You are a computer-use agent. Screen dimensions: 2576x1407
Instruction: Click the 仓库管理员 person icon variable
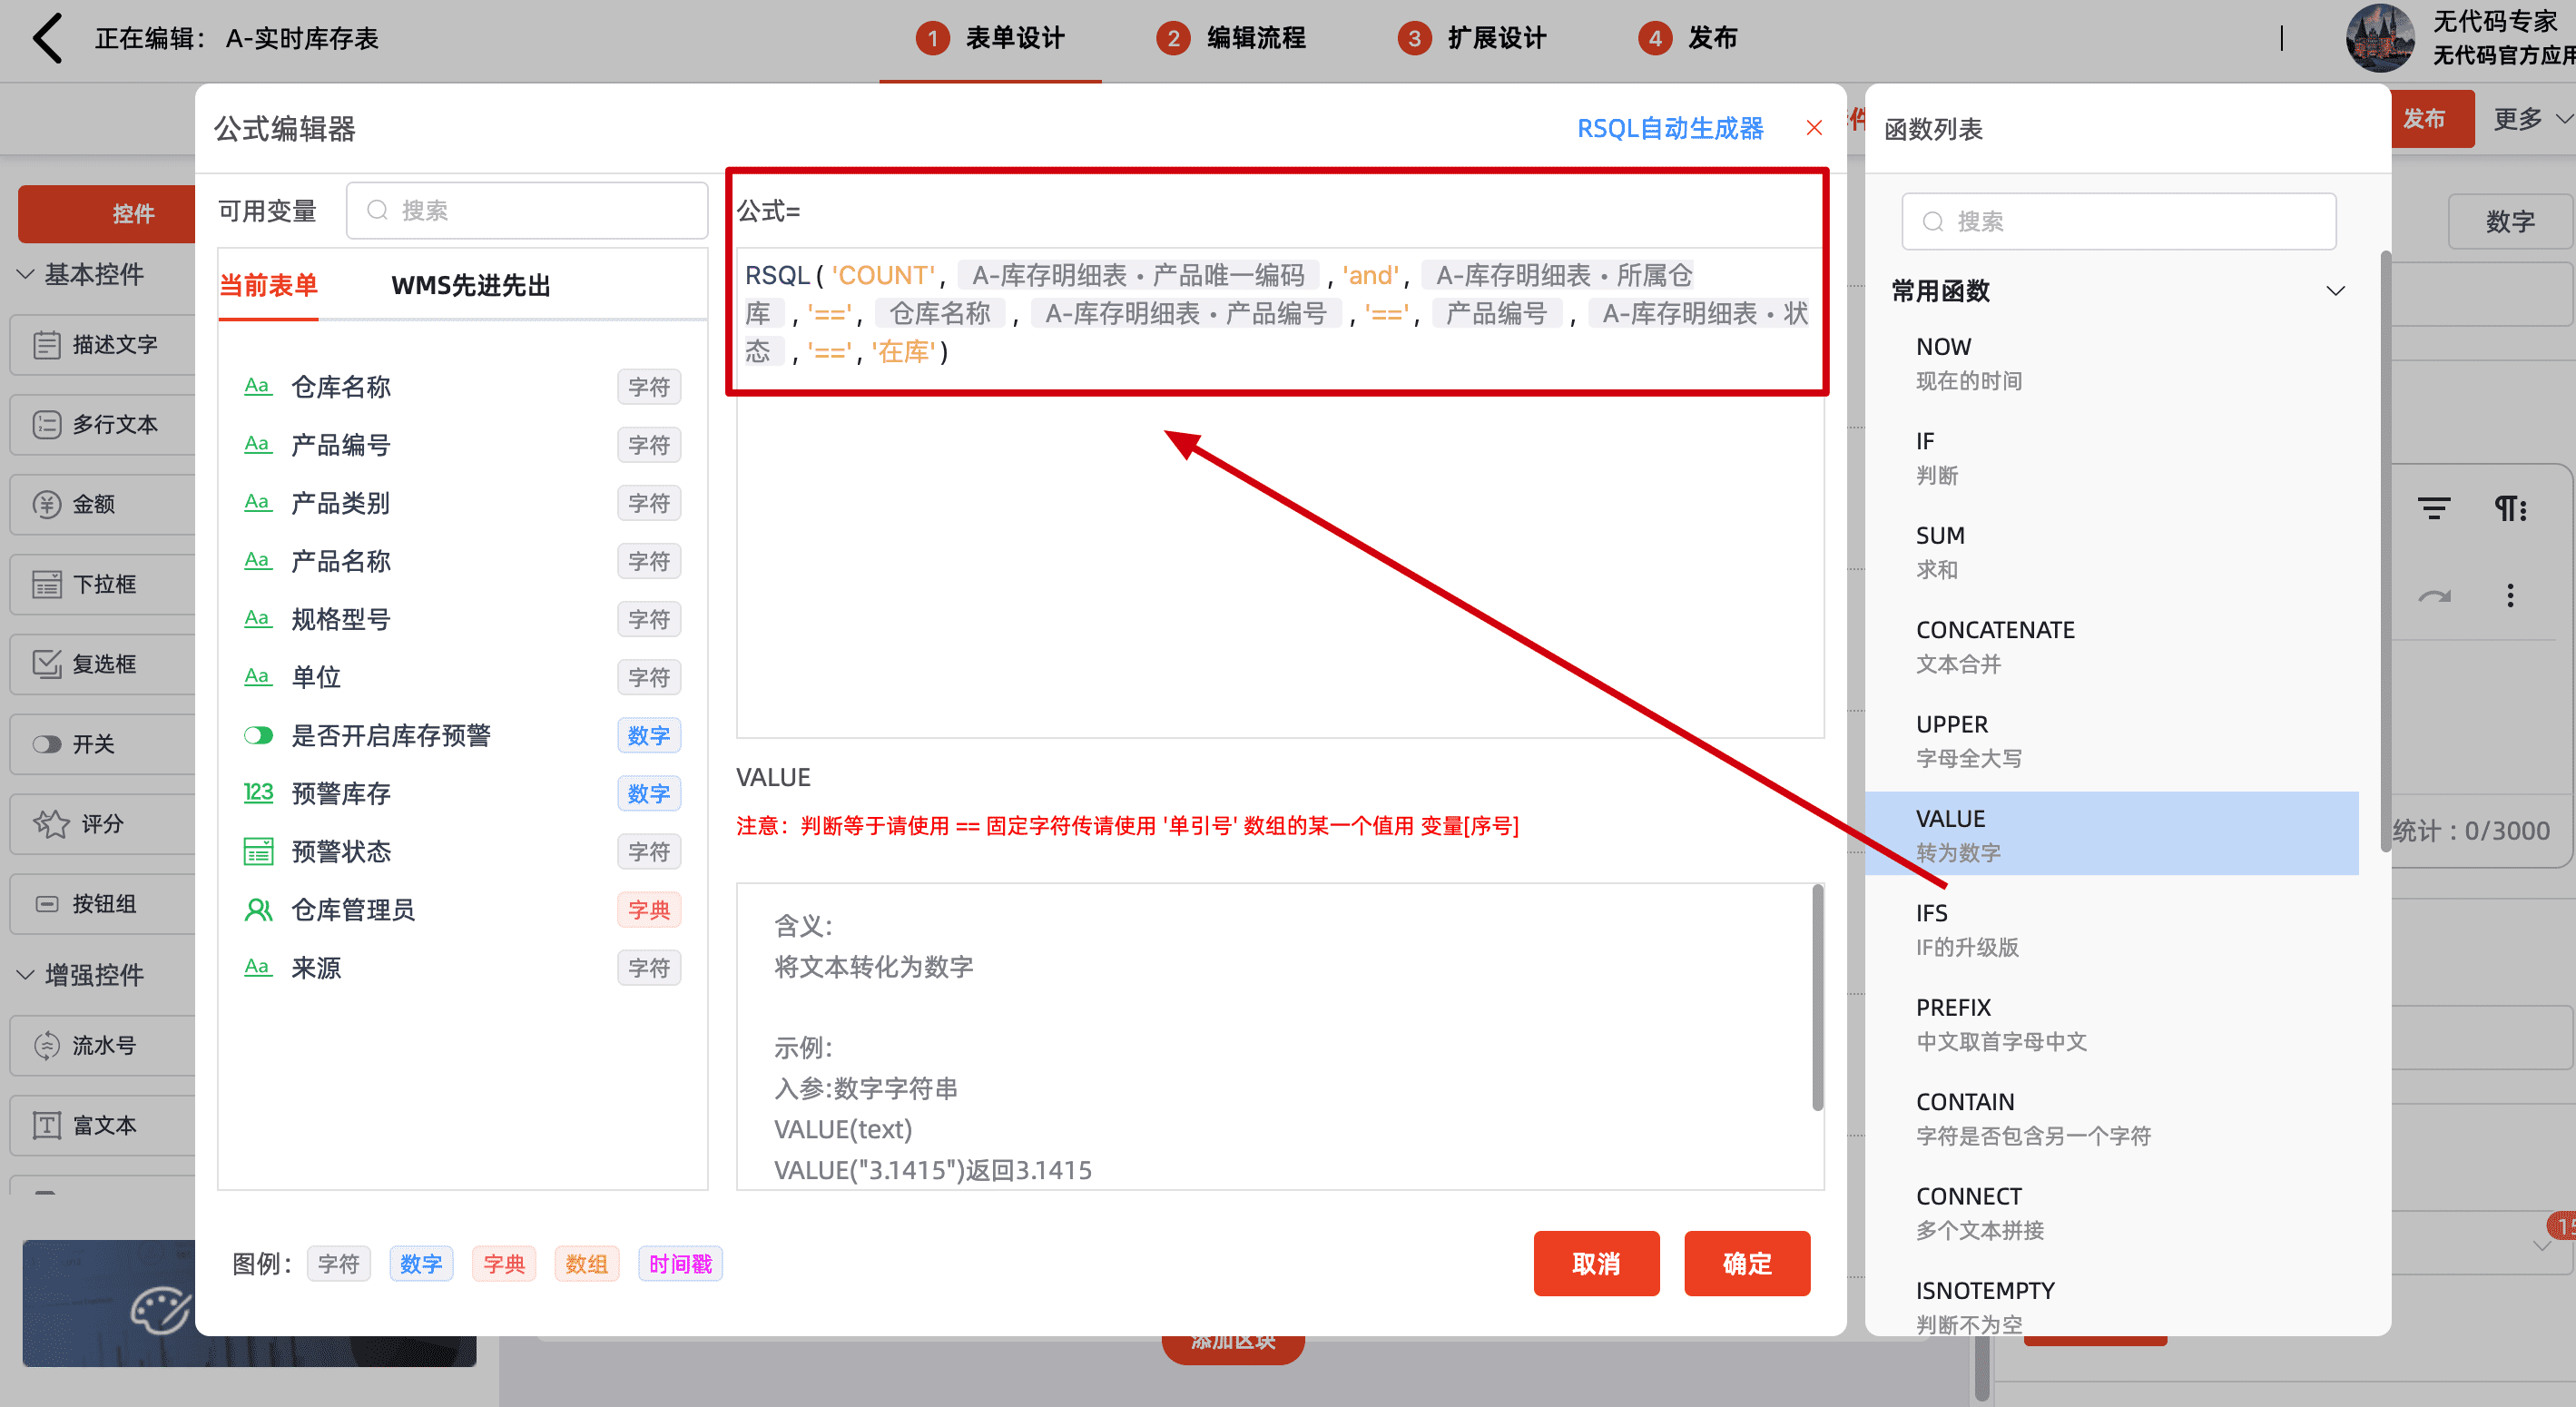click(258, 910)
